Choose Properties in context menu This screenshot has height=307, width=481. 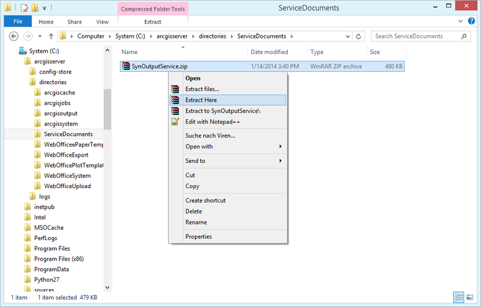pyautogui.click(x=227, y=236)
